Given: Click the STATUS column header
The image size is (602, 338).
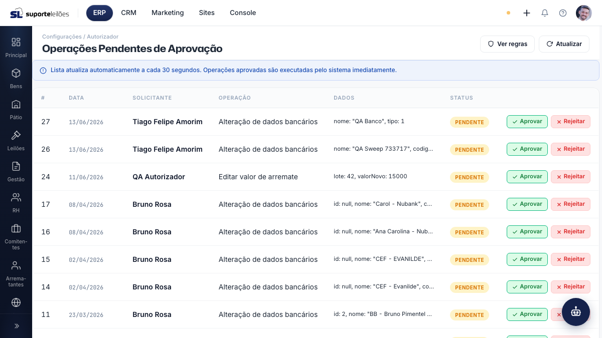Looking at the screenshot, I should point(462,98).
